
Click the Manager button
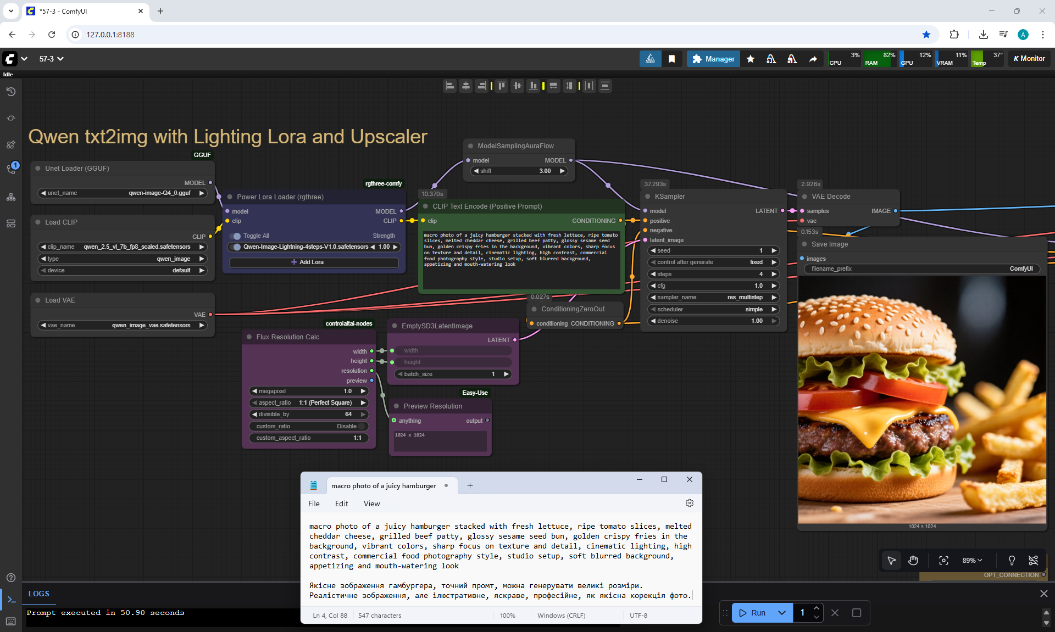click(713, 59)
